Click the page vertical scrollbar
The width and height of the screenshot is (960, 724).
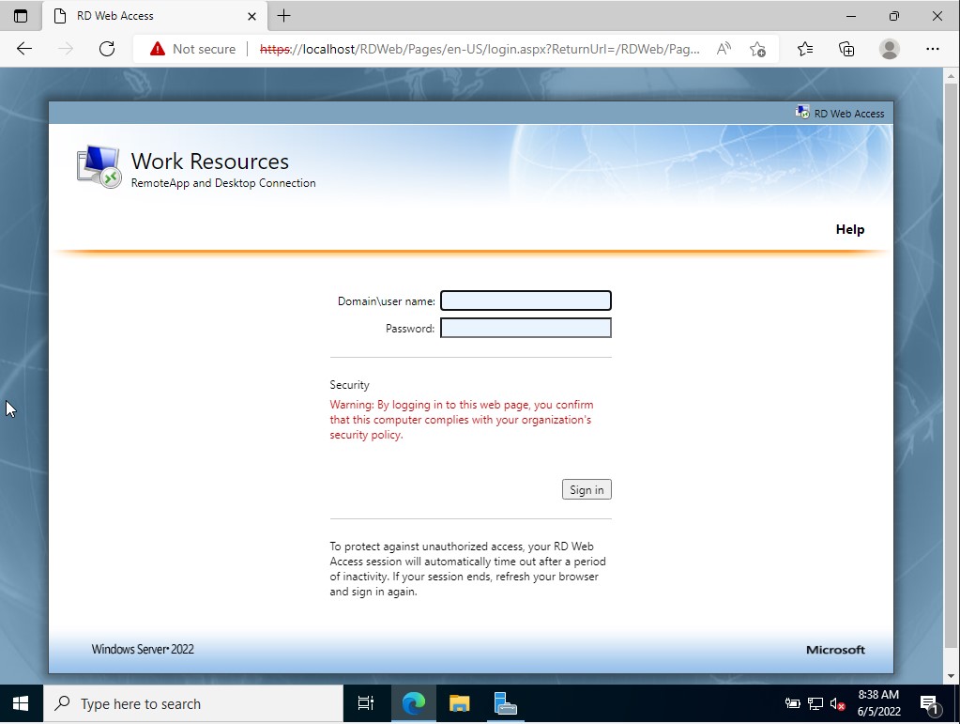click(951, 367)
